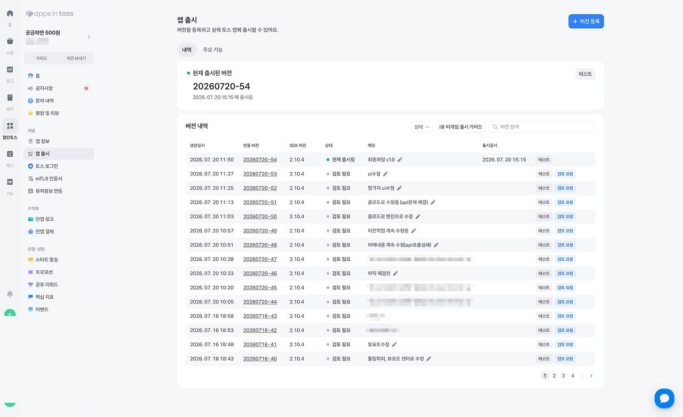
Task: Open 이벤트 in the sidebar
Action: [59, 309]
